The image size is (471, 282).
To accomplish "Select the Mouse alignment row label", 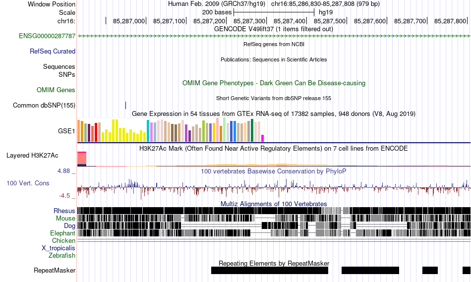I will (x=65, y=219).
